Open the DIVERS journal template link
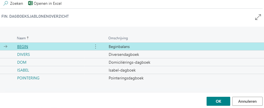Screen dimensions: 264x108 click(x=24, y=54)
